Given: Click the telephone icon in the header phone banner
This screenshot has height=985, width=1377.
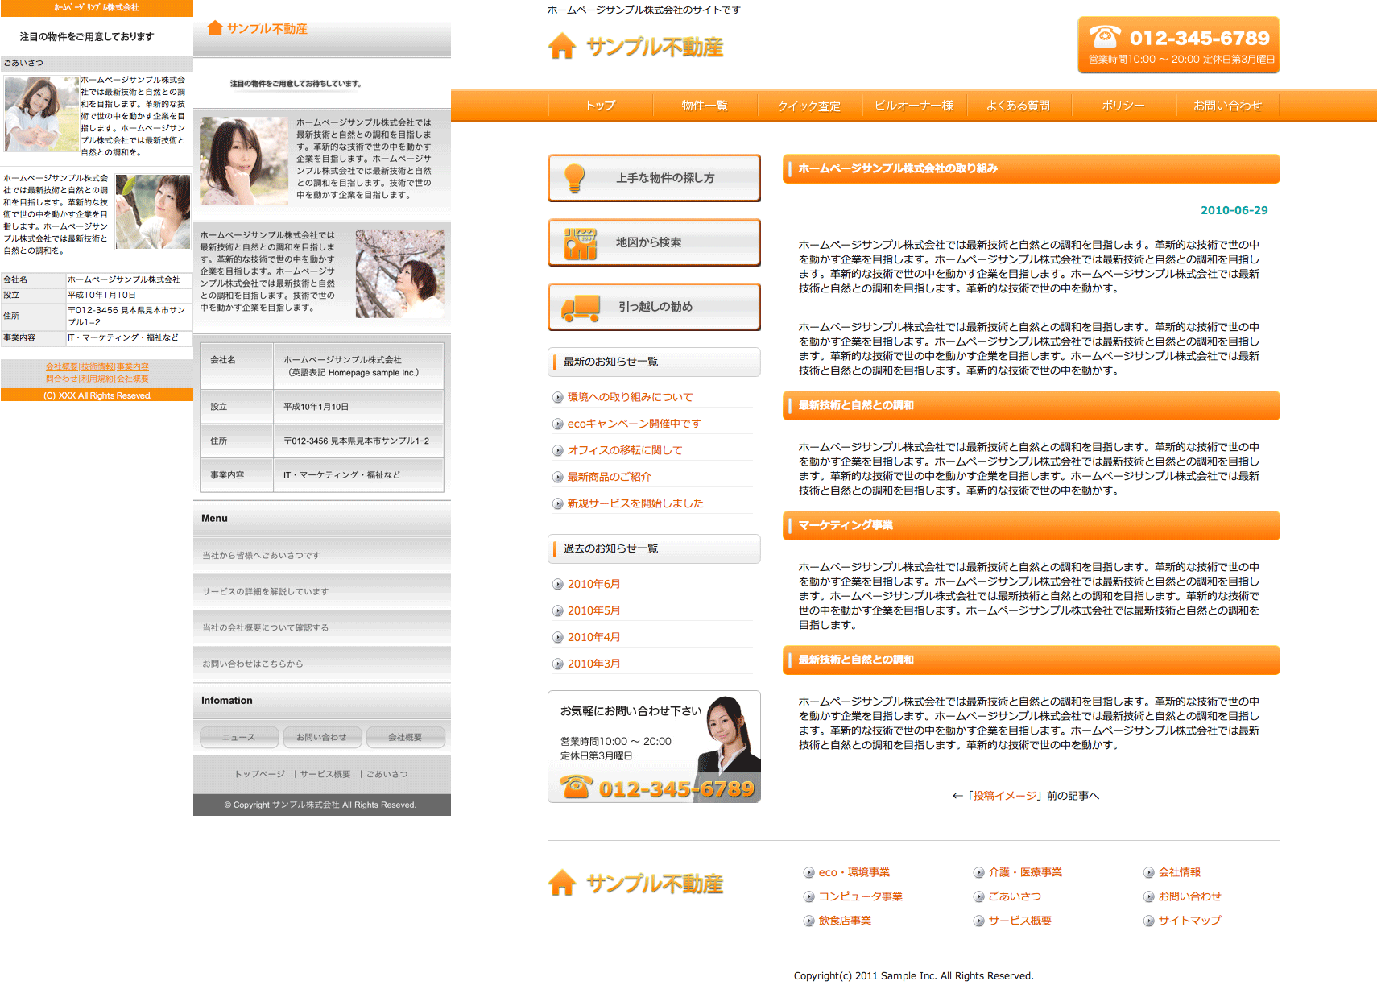Looking at the screenshot, I should 1105,37.
